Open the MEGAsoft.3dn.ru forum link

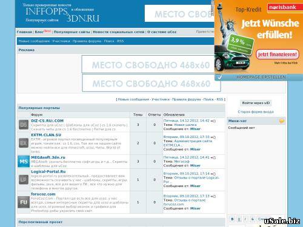[x=48, y=157]
